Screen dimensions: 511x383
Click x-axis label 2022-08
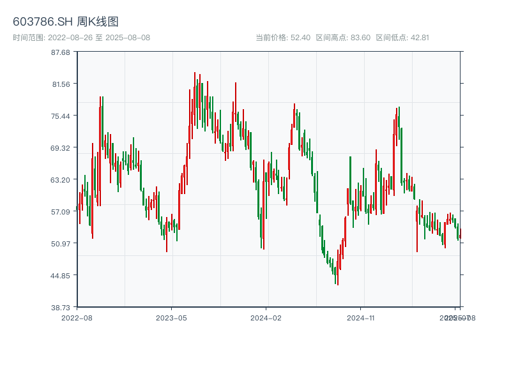77,318
